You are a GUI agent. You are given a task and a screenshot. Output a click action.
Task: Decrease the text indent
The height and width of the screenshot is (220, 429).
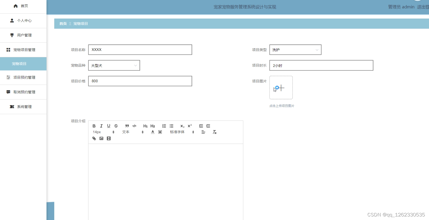201,126
